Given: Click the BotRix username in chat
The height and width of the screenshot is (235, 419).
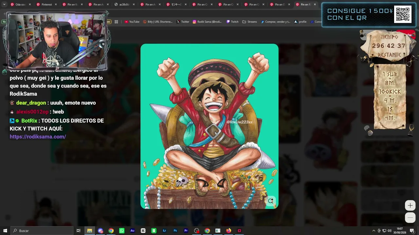Looking at the screenshot, I should coord(29,121).
